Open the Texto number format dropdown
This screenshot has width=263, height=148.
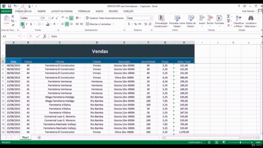pyautogui.click(x=151, y=18)
